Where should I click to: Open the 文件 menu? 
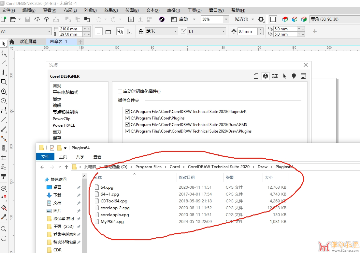click(8, 10)
